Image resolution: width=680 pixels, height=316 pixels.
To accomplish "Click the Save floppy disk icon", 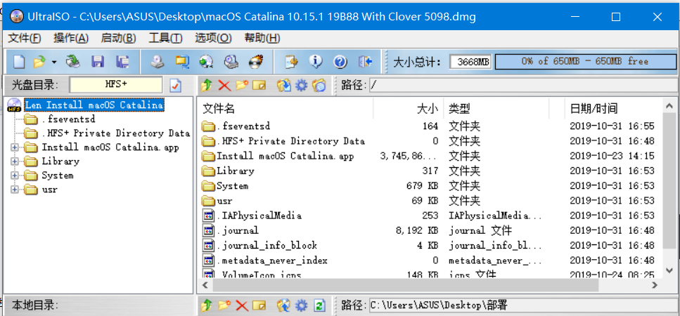I will point(98,62).
